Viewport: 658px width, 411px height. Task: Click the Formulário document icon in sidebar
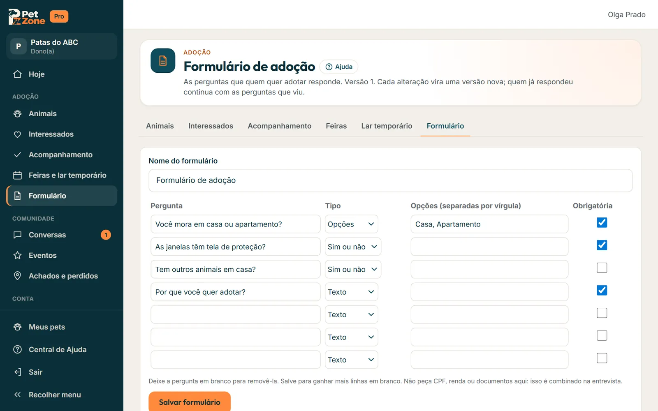pos(17,196)
